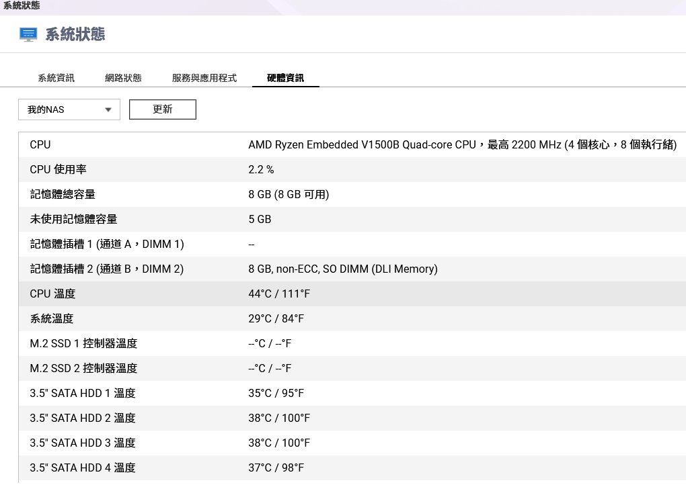The width and height of the screenshot is (686, 489).
Task: Go to the 服務與應用程式 tab
Action: (x=204, y=78)
